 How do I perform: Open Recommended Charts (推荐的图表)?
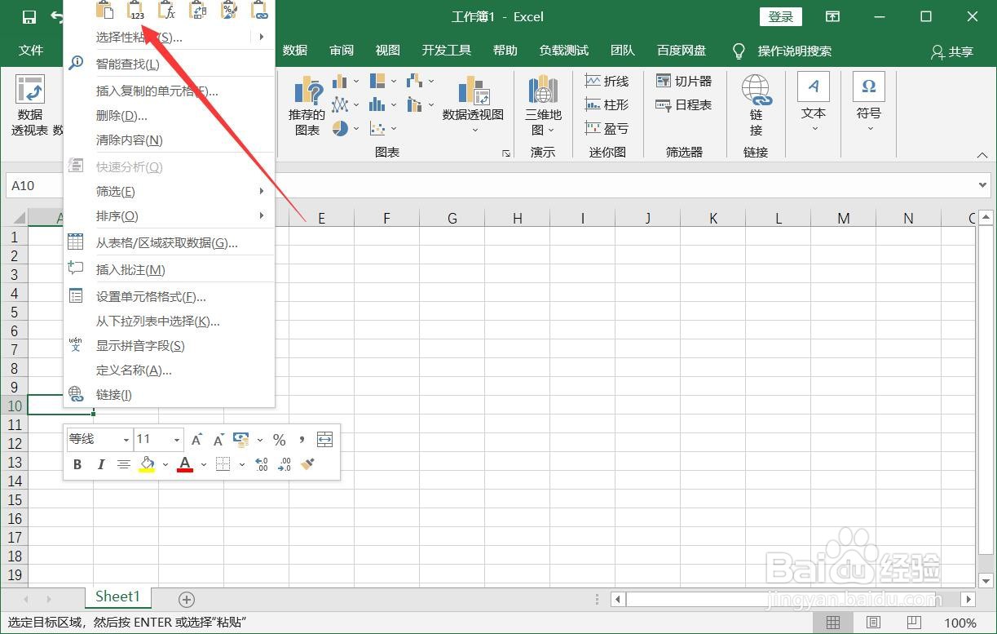coord(307,106)
